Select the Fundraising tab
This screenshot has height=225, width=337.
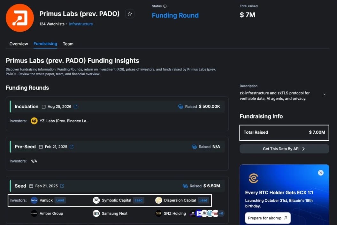pos(45,44)
